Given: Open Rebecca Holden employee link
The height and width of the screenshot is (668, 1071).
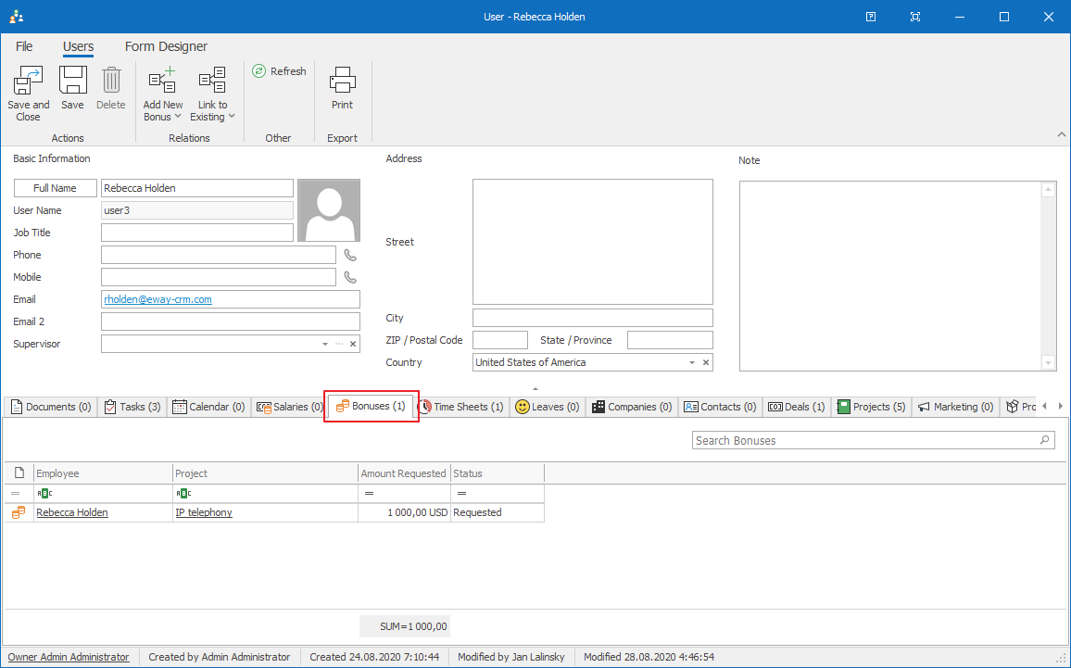Looking at the screenshot, I should 72,512.
